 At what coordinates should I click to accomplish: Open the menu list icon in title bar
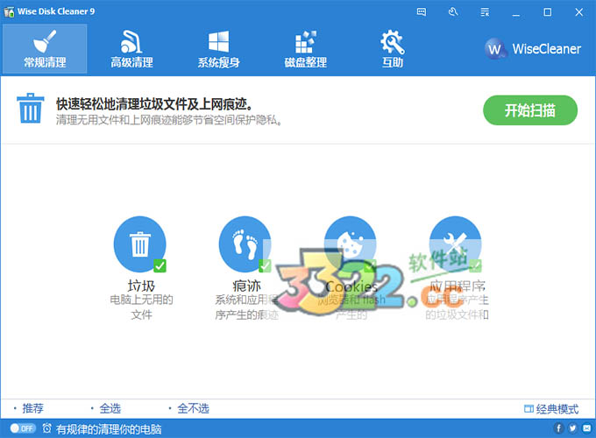(485, 12)
